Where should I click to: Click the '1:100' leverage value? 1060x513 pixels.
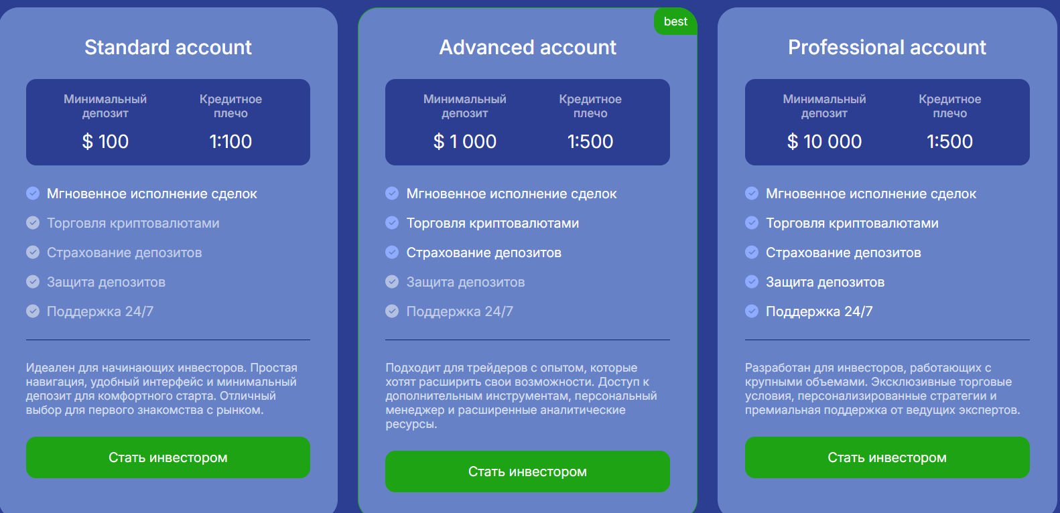(230, 141)
